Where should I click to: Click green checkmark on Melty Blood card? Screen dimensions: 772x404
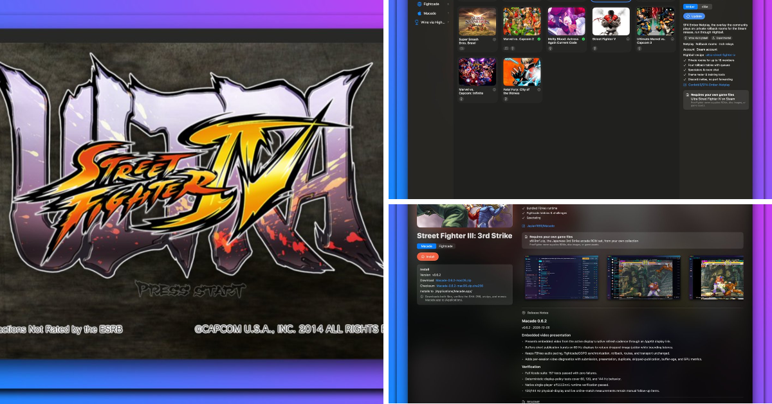pos(583,39)
